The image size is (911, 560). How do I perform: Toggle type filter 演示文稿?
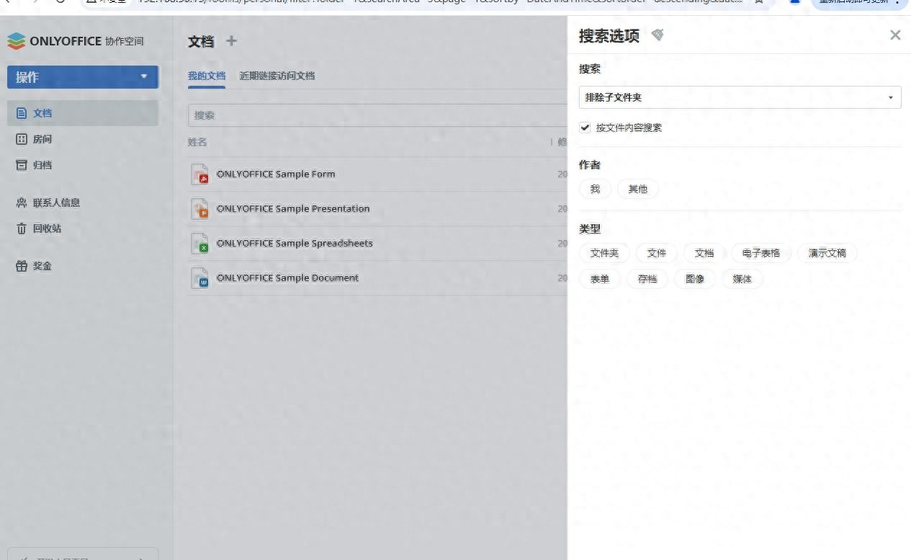[827, 253]
